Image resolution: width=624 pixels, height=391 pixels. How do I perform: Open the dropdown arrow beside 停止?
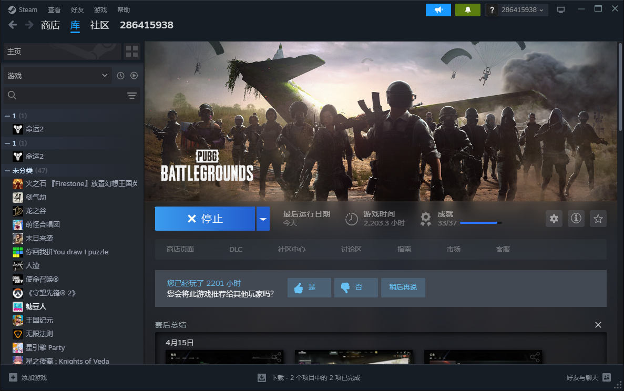262,219
